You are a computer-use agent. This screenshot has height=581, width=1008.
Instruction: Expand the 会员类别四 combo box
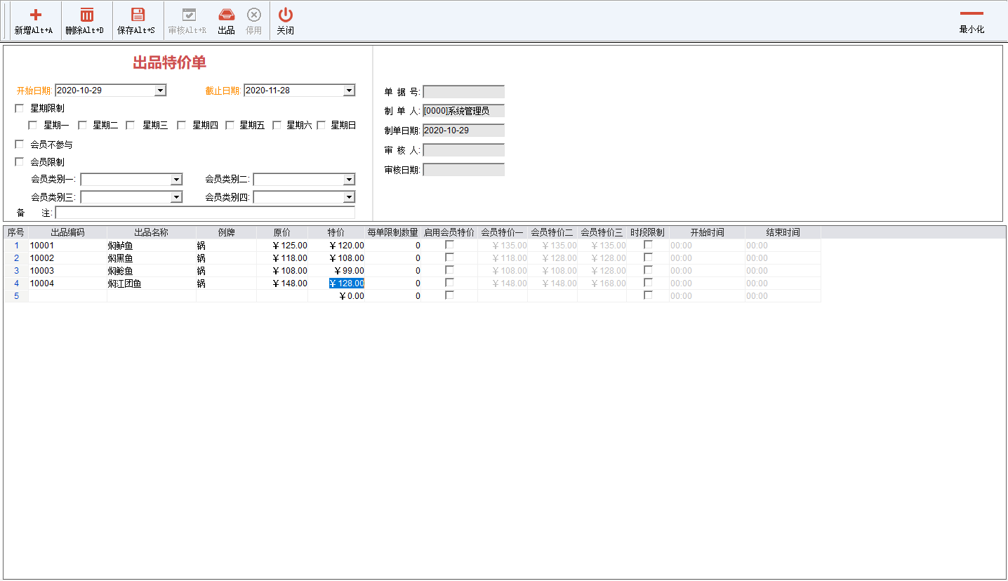349,197
